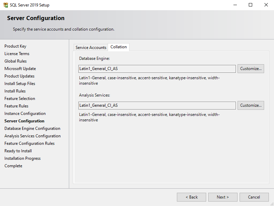Select the Collation tab

119,47
